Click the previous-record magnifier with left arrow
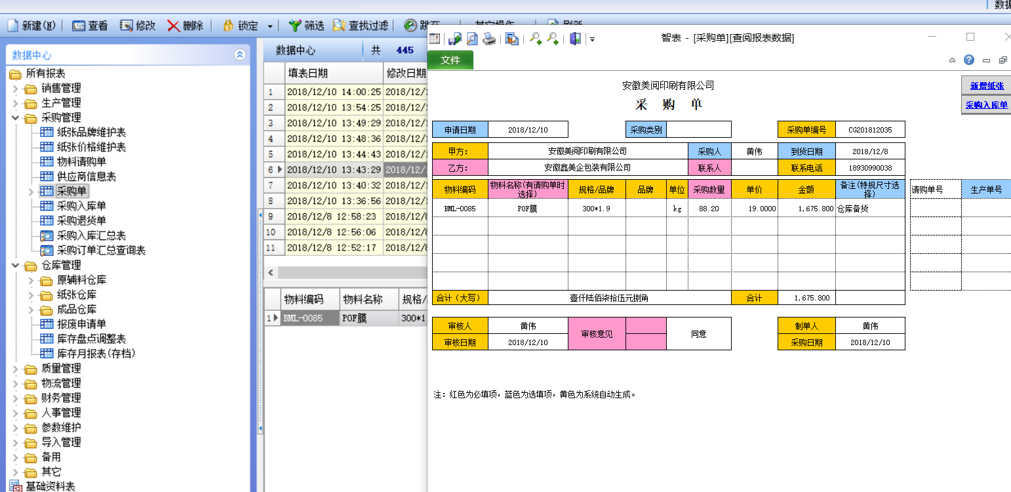1011x492 pixels. click(536, 39)
